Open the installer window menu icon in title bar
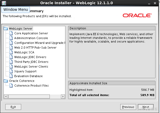Viewport: 160px width, 113px height. click(x=4, y=3)
